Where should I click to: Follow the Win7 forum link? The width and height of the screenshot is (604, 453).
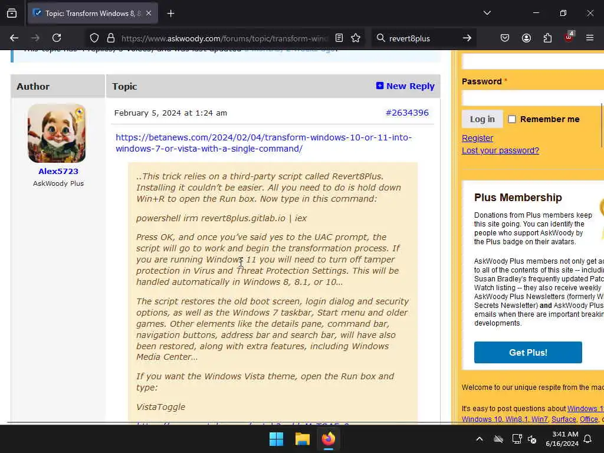(539, 419)
